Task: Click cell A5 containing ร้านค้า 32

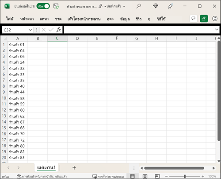Action: (18, 68)
